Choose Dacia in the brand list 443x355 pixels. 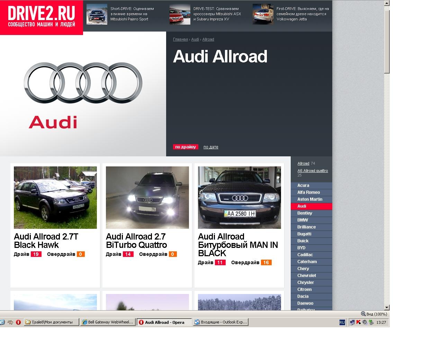pos(311,296)
